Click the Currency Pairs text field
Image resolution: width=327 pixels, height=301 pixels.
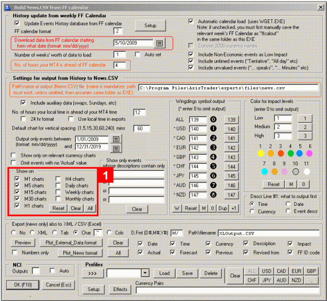pyautogui.click(x=228, y=290)
